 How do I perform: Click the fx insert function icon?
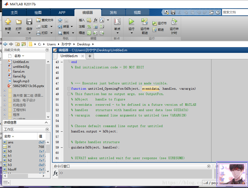pos(95,20)
